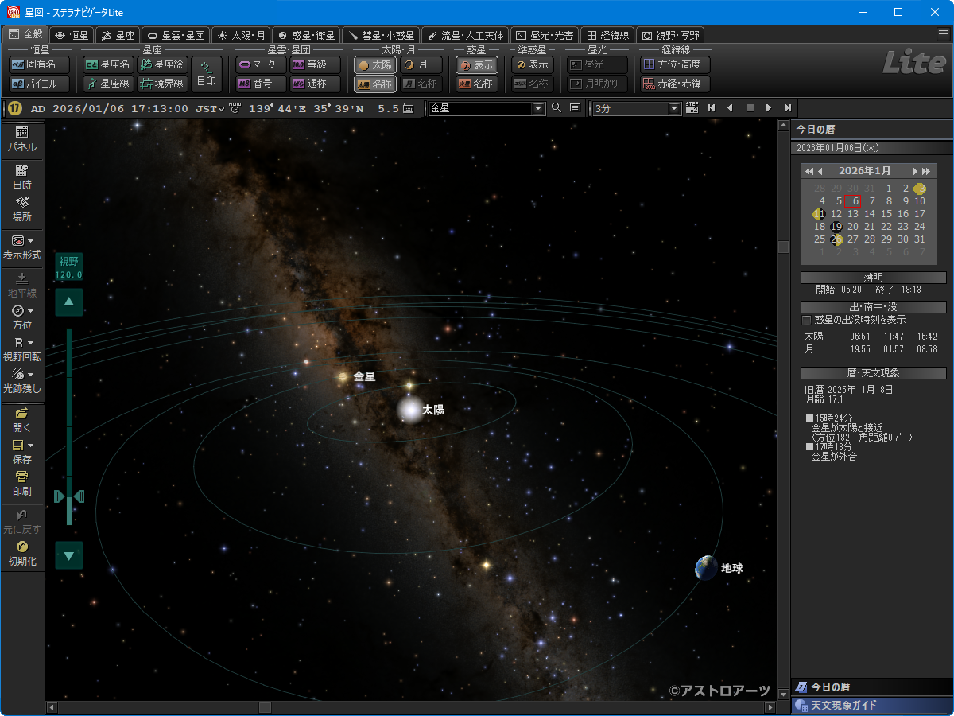Enable 惑星の出没時刻を表示 checkbox
This screenshot has height=716, width=954.
click(x=807, y=320)
